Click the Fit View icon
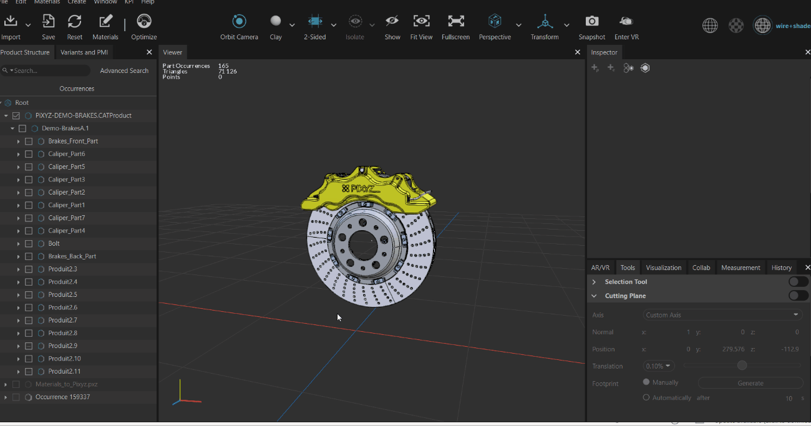811x426 pixels. click(x=422, y=21)
